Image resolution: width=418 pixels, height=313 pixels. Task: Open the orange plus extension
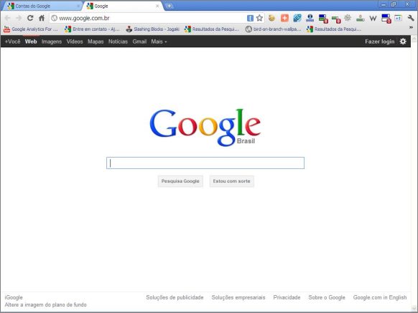(284, 18)
